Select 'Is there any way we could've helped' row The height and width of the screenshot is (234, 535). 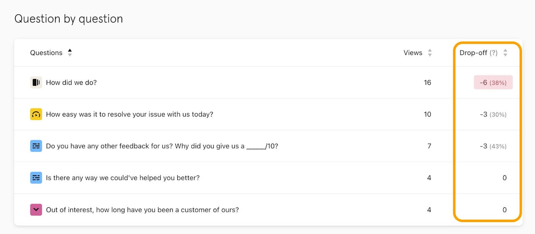click(x=122, y=178)
